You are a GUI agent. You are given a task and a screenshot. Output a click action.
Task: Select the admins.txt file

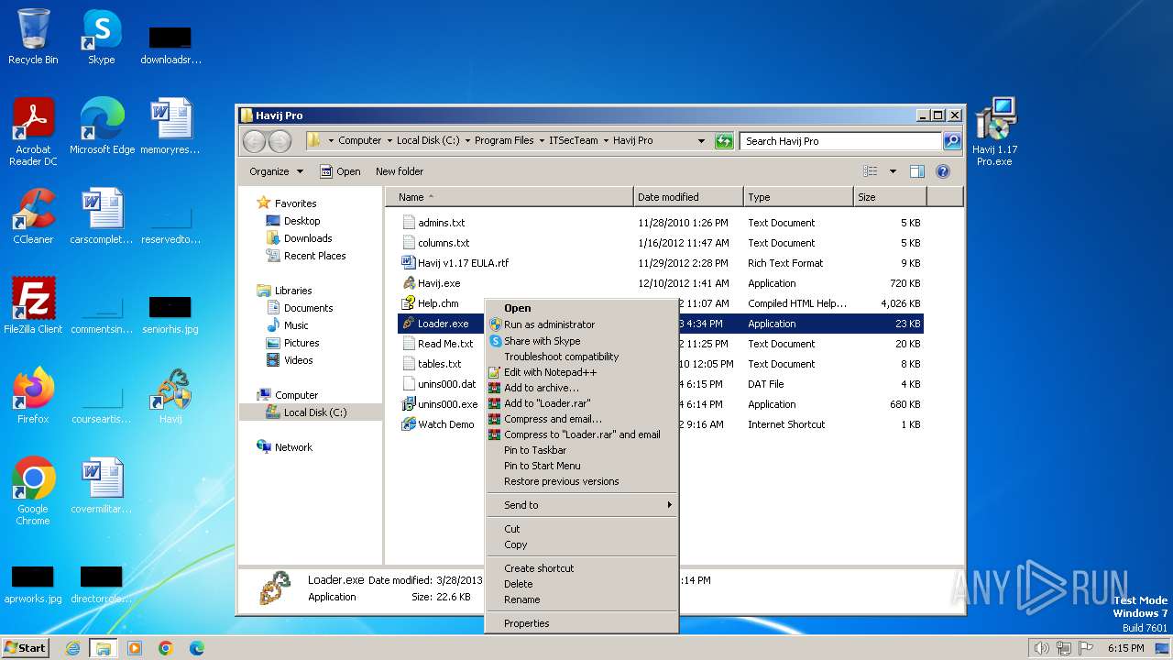(662, 223)
